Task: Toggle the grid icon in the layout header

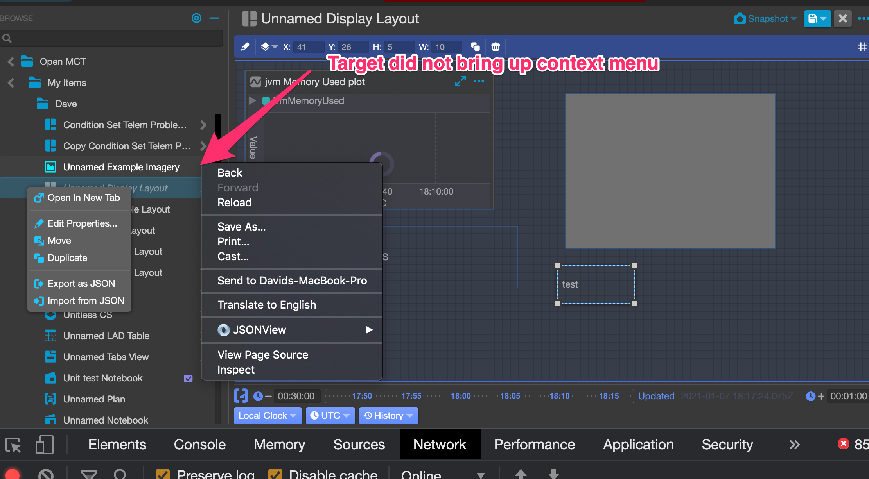Action: pyautogui.click(x=862, y=46)
